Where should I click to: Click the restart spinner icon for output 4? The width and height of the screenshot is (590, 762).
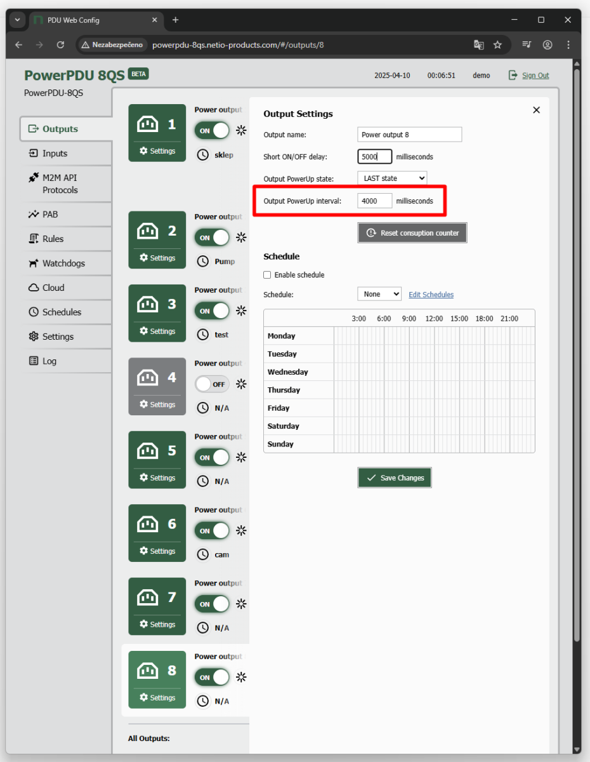tap(241, 384)
